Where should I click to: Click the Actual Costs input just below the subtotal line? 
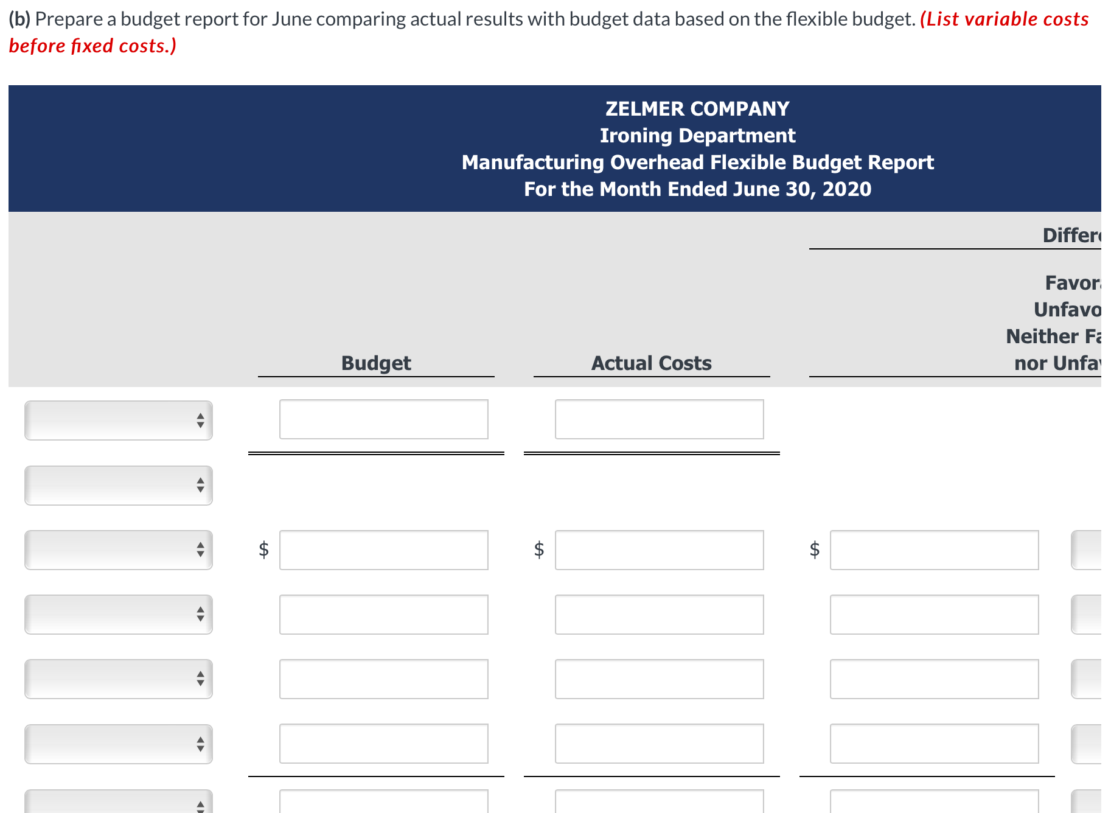coord(660,801)
